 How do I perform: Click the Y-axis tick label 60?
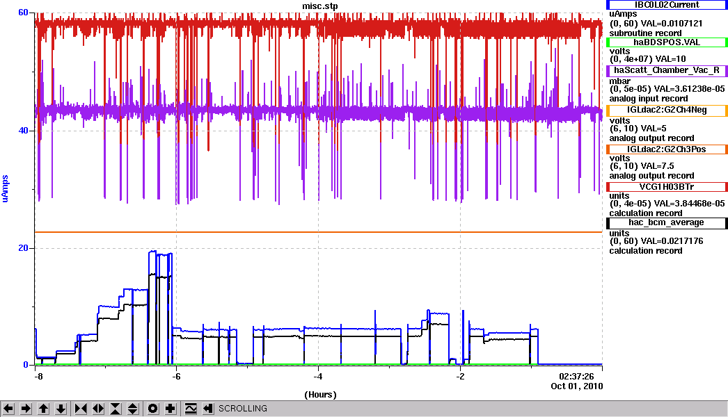pos(23,13)
